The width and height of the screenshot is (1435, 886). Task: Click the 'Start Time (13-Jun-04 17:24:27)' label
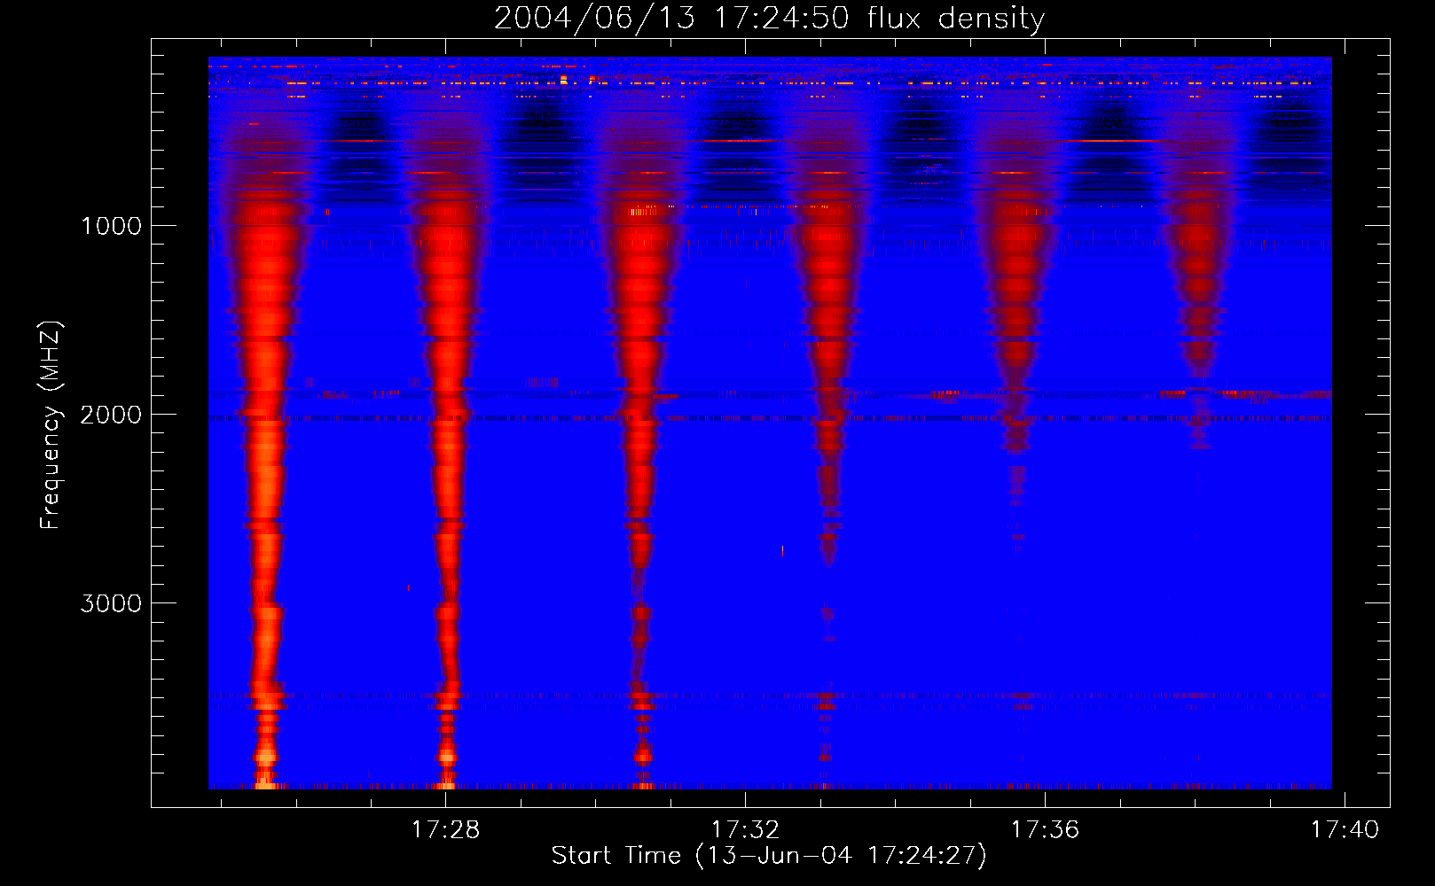click(x=769, y=856)
